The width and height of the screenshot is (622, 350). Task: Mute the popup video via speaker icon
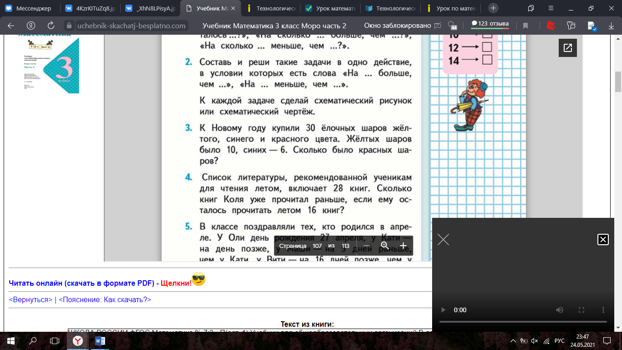(x=560, y=310)
